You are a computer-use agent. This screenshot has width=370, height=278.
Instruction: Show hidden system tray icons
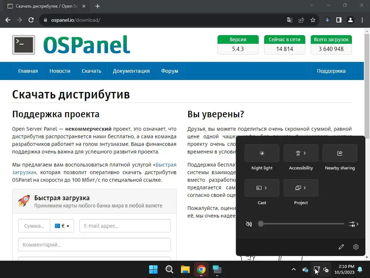(x=294, y=269)
